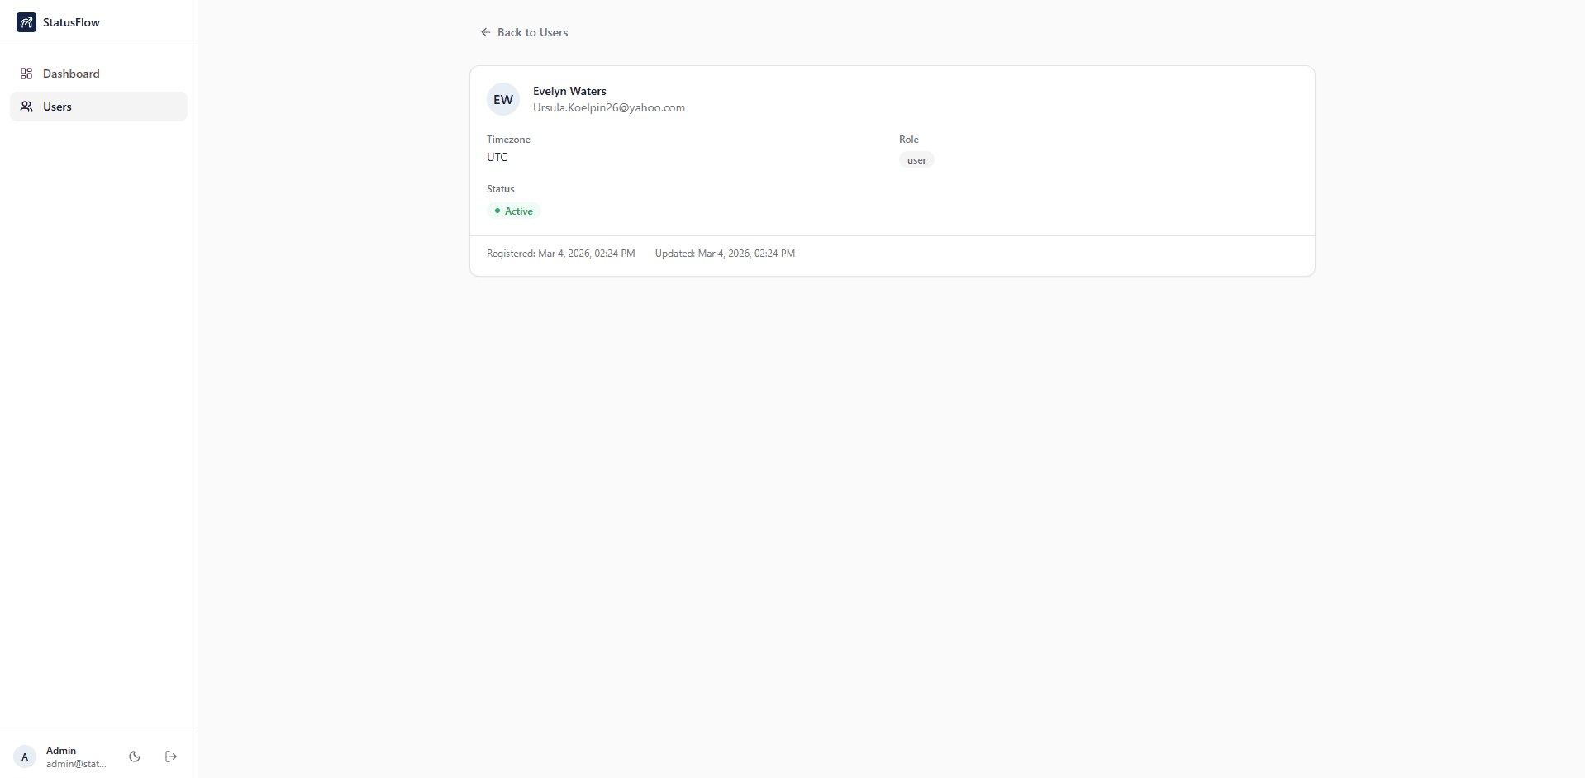
Task: Click the Back to Users link
Action: tap(532, 32)
